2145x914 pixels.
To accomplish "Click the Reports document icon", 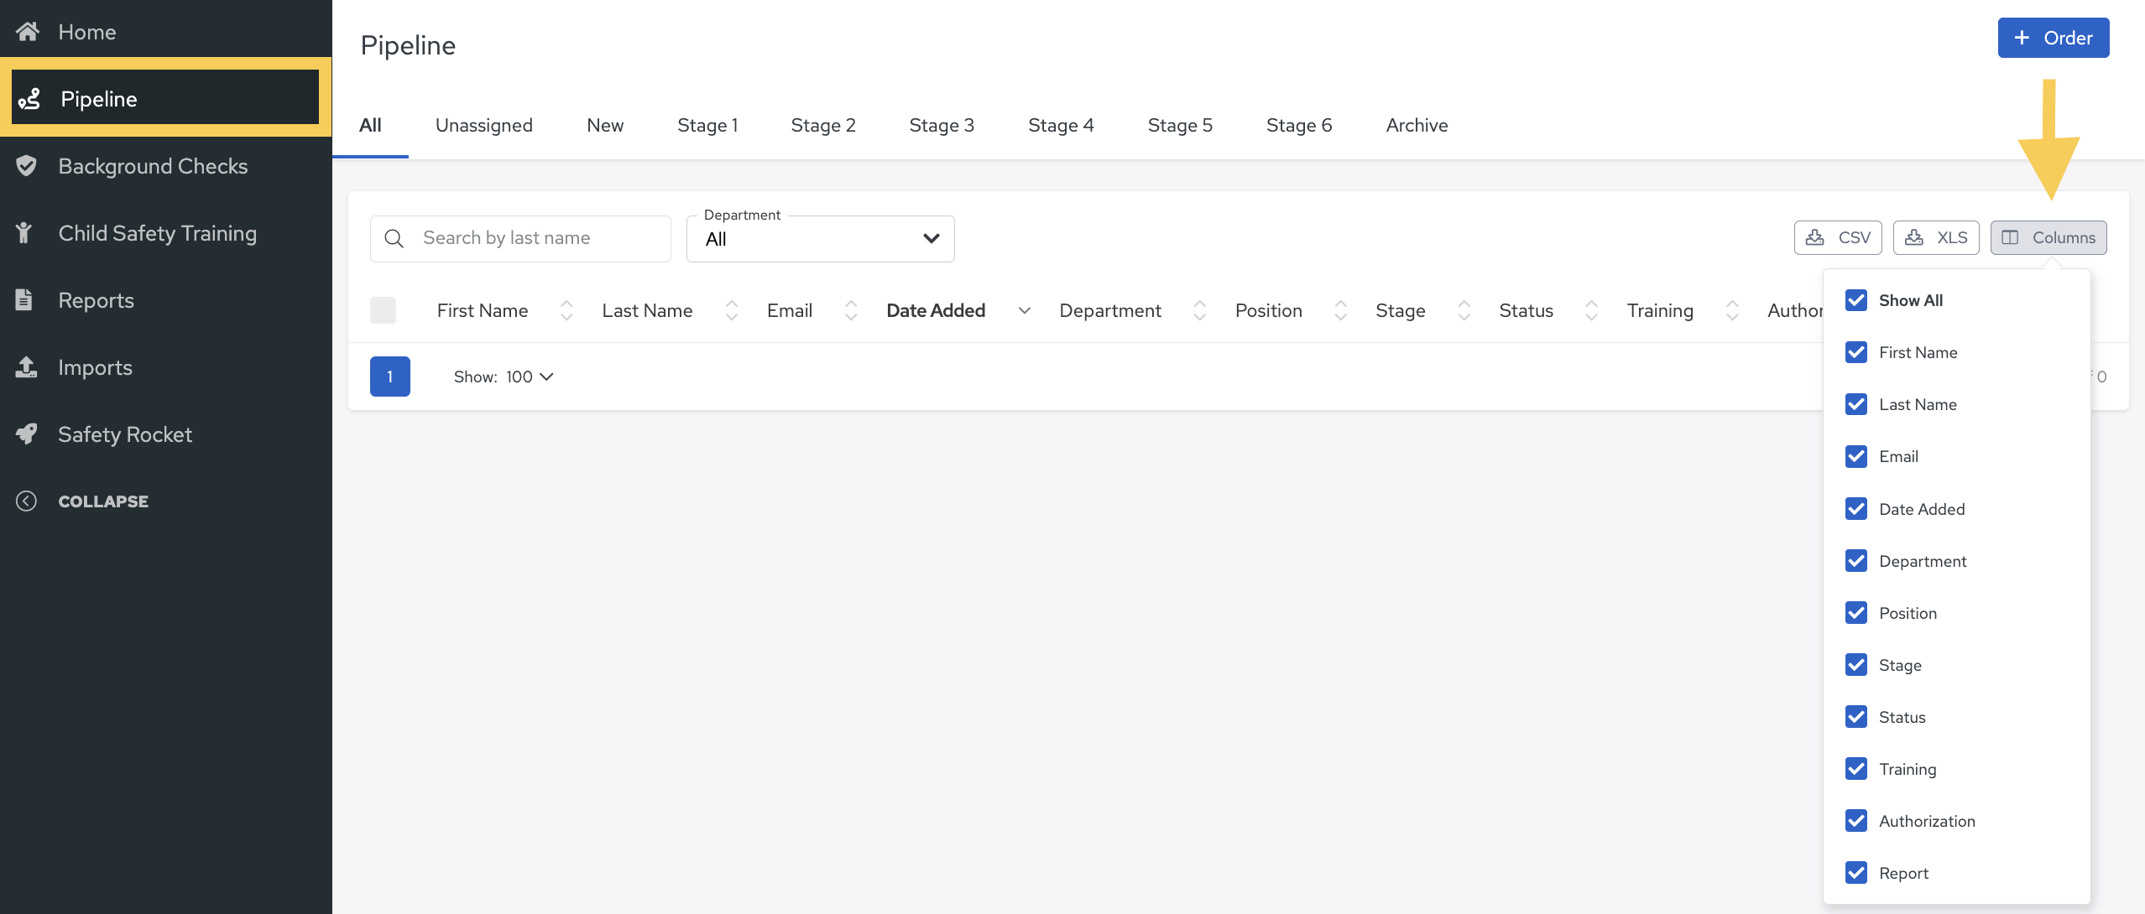I will 24,300.
